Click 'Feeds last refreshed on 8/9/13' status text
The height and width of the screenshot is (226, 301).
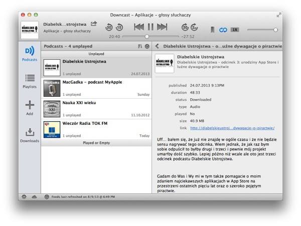tap(83, 197)
